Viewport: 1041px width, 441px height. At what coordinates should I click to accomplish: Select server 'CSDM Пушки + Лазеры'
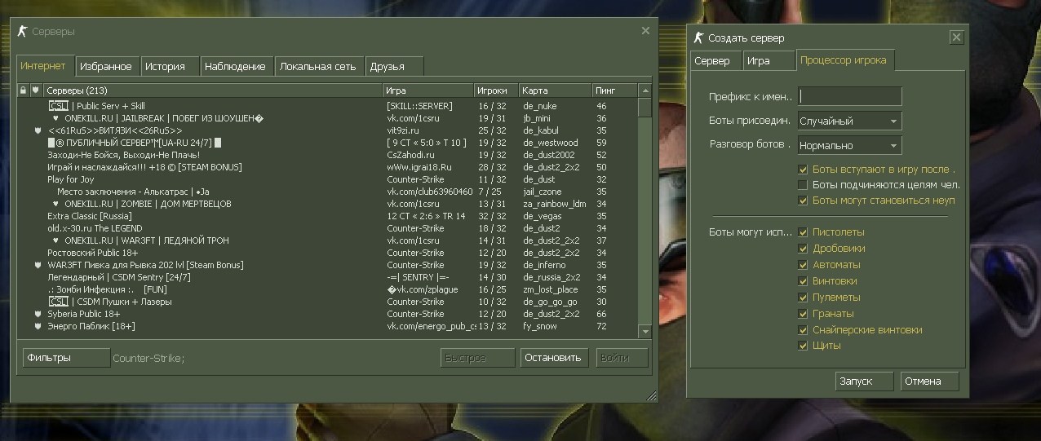(327, 302)
